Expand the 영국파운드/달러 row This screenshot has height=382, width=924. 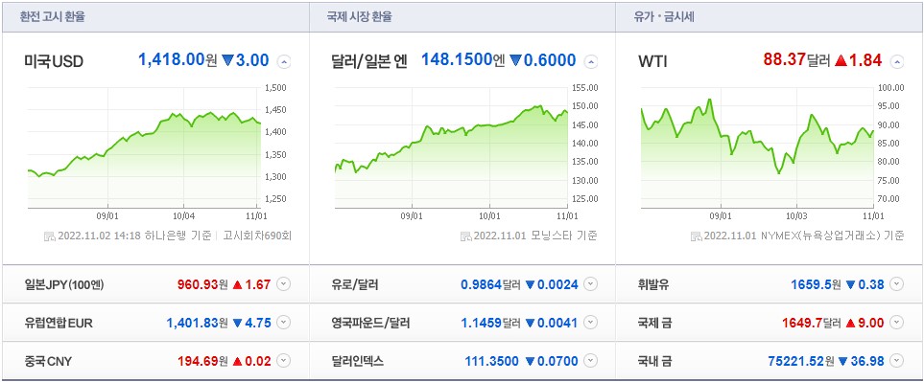(590, 323)
